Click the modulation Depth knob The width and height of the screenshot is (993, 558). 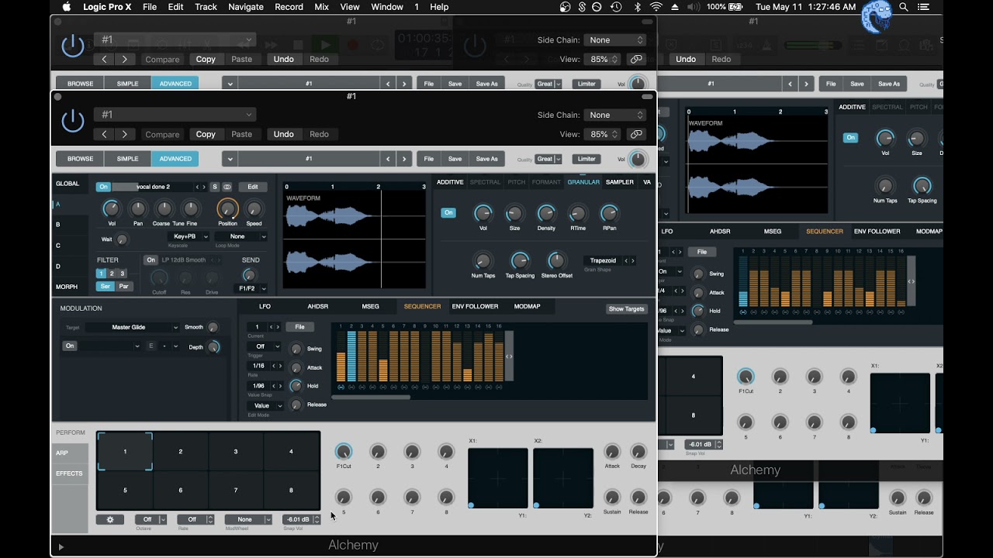213,346
